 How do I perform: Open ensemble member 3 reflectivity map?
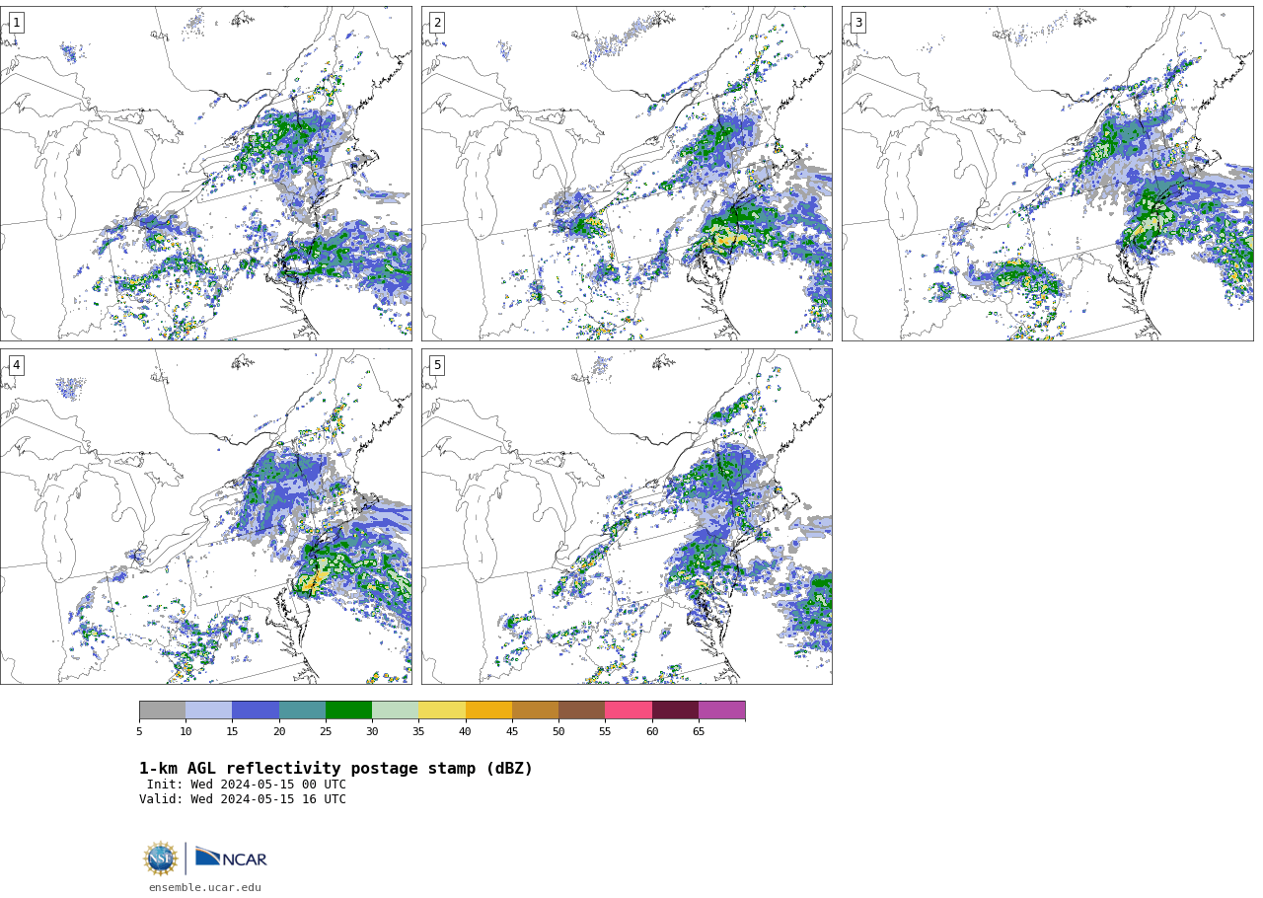click(x=1048, y=174)
